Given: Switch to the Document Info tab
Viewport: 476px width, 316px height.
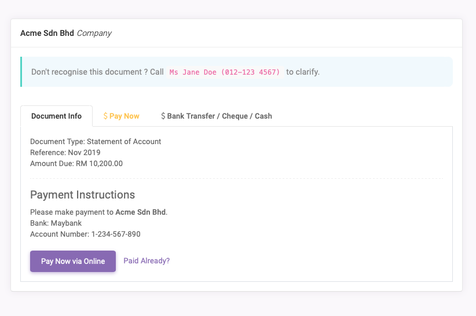Looking at the screenshot, I should [57, 116].
